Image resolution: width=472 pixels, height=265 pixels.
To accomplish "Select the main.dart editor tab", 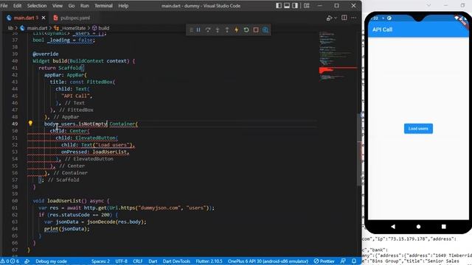I will (x=24, y=18).
